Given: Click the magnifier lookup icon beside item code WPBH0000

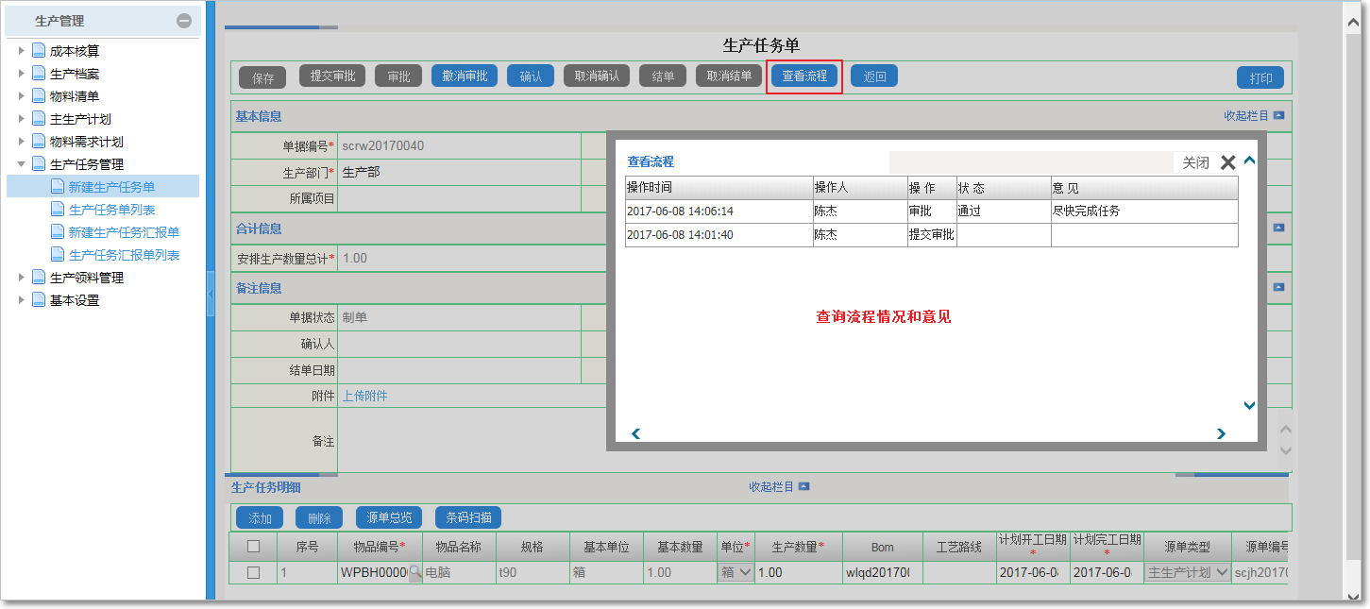Looking at the screenshot, I should [414, 570].
